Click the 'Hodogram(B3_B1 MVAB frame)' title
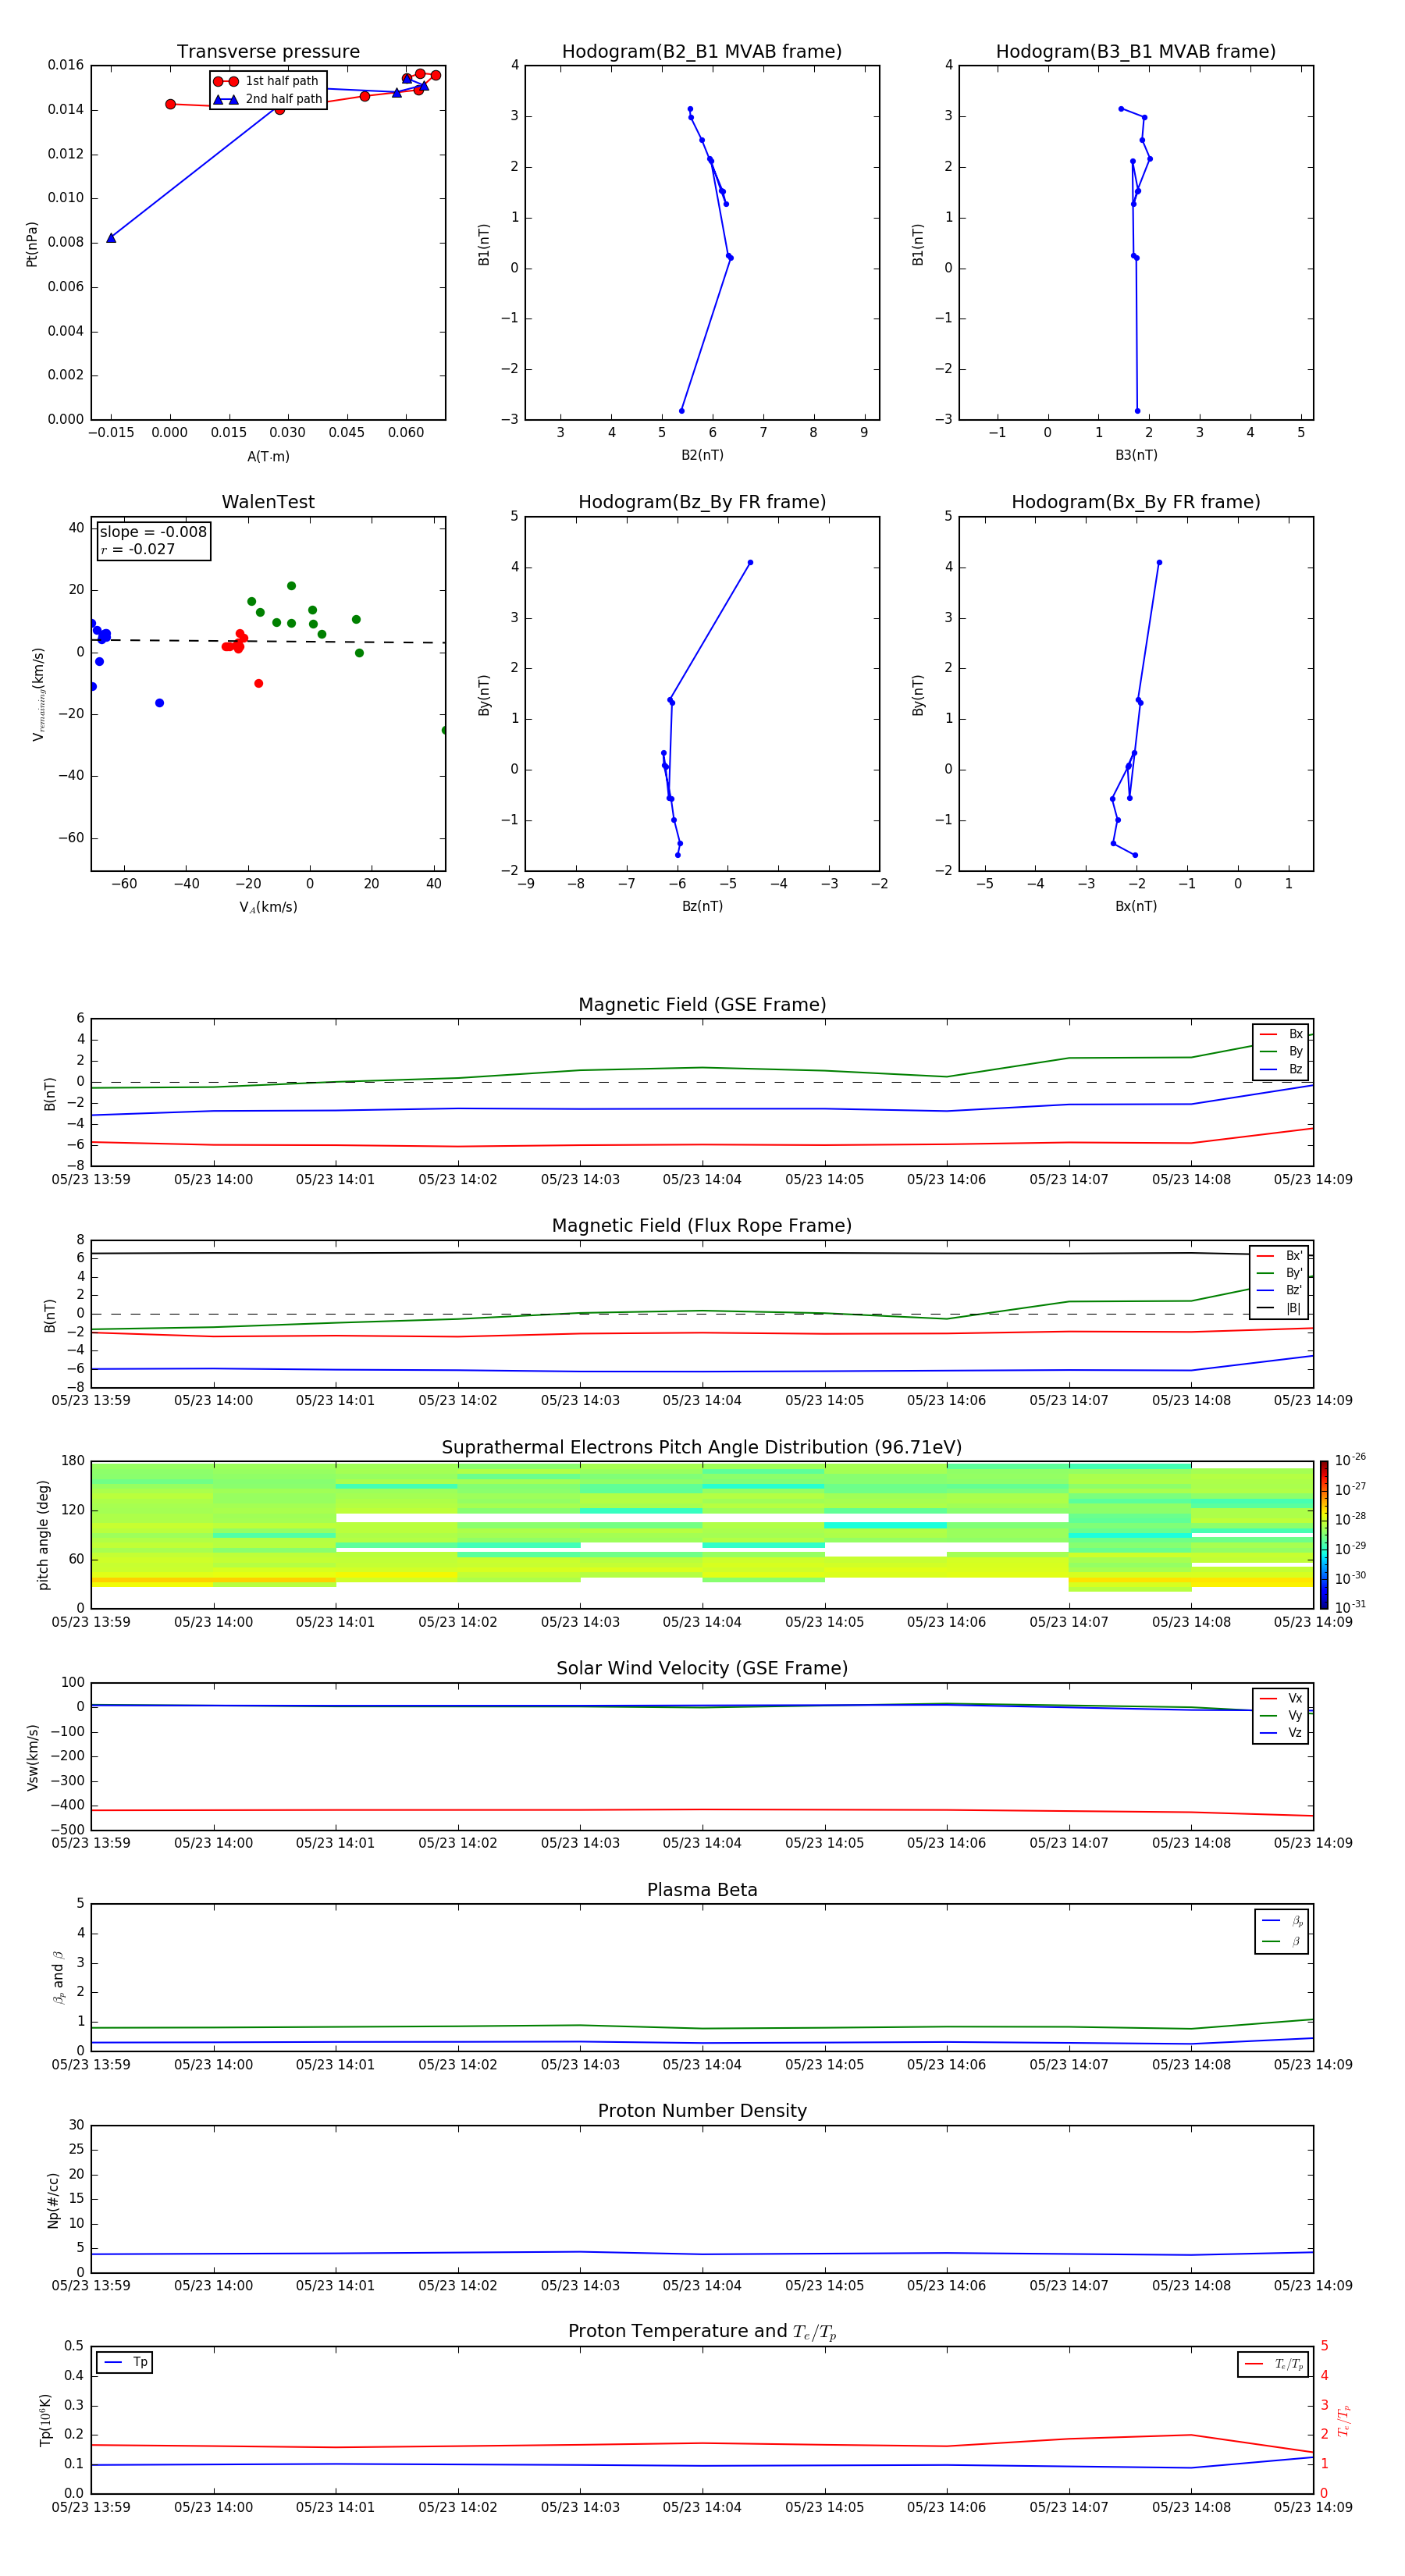This screenshot has width=1405, height=2576. click(1136, 52)
